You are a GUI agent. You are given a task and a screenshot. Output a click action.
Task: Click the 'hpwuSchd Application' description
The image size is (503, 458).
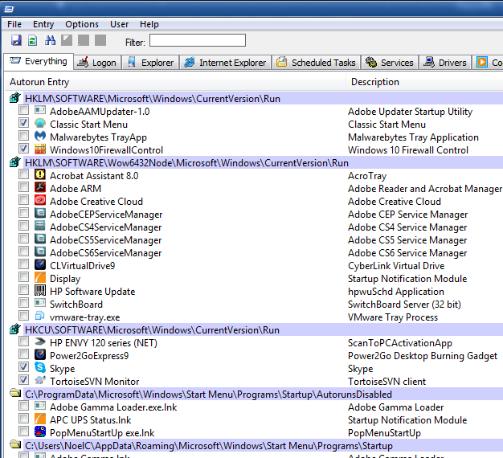coord(396,292)
